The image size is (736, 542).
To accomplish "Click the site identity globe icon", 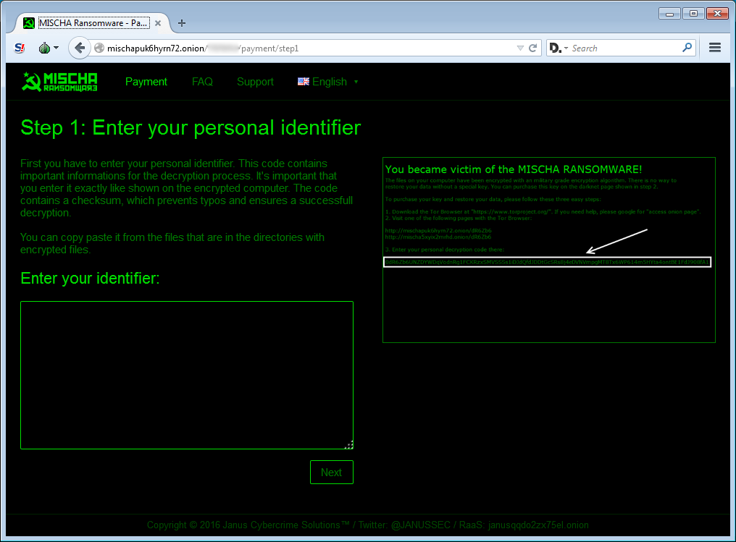I will [99, 48].
